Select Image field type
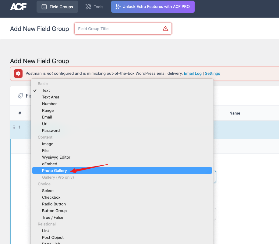The height and width of the screenshot is (244, 279). (122, 144)
